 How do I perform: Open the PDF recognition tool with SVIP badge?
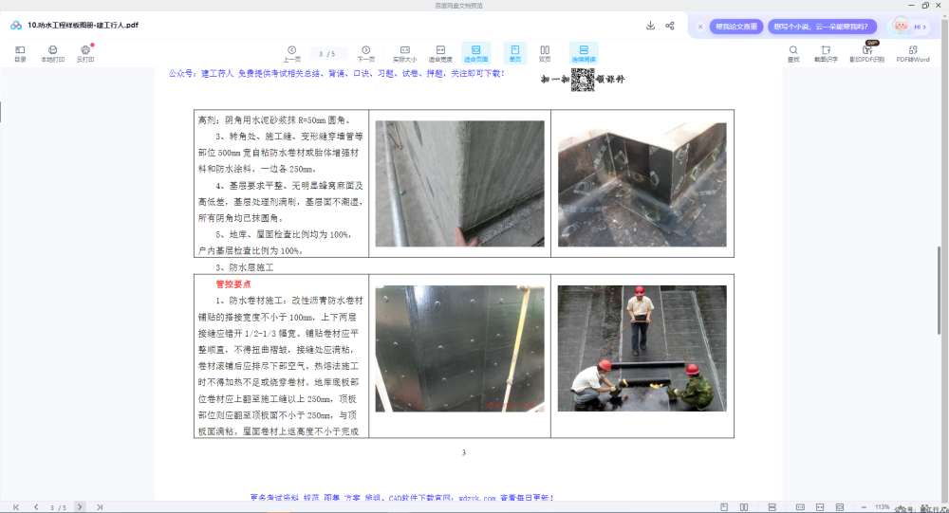866,53
